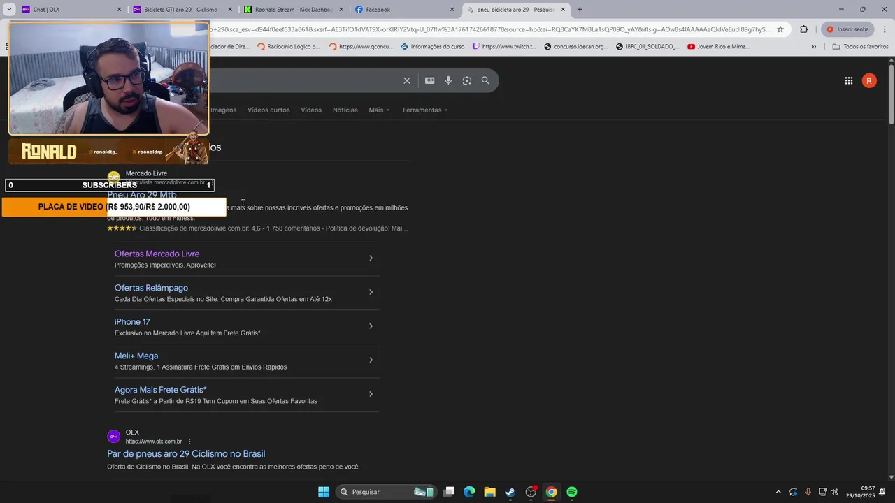The height and width of the screenshot is (503, 895).
Task: Click the Google search text field
Action: (304, 80)
